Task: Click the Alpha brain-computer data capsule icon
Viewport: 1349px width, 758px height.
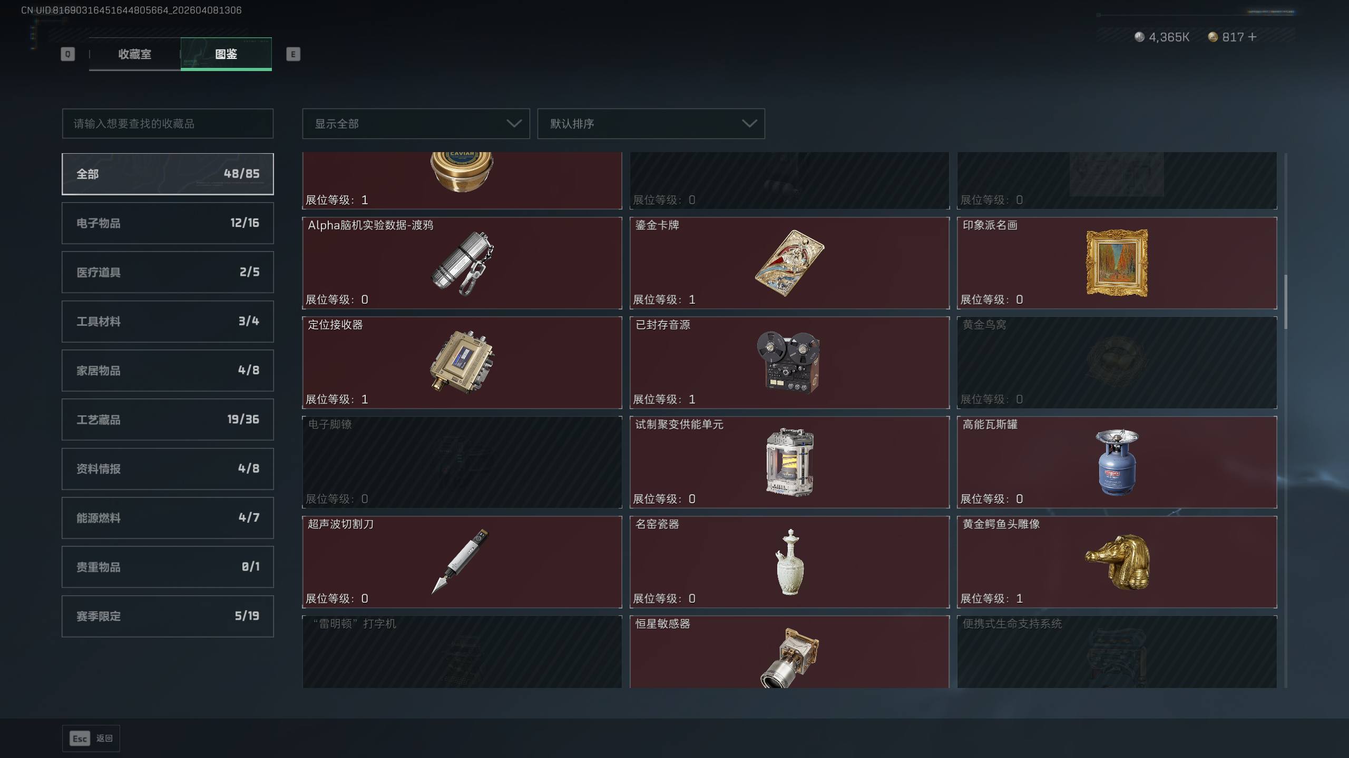Action: 462,263
